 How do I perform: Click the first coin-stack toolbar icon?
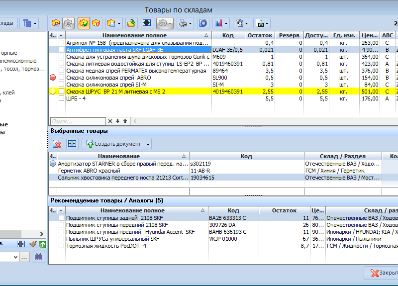56,23
